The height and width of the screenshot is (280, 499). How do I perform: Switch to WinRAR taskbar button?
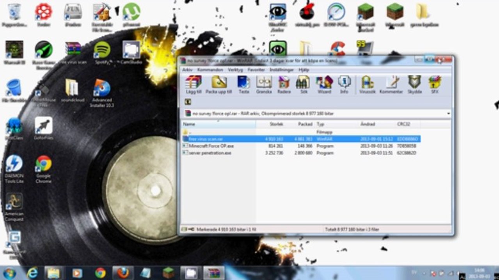pos(214,273)
